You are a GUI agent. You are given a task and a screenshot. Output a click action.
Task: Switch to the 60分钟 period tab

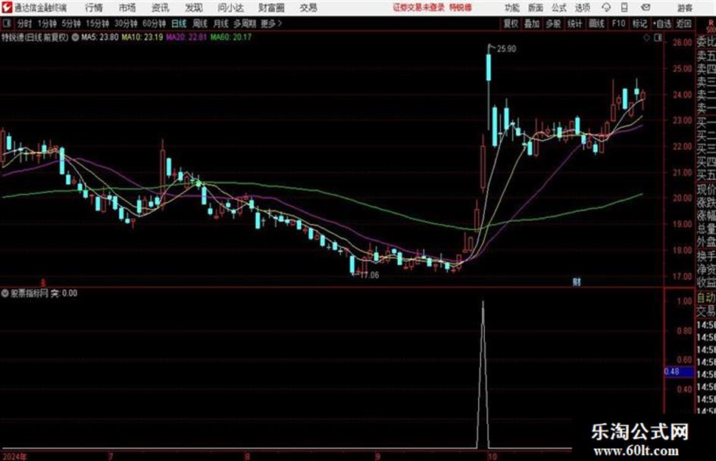[x=155, y=23]
